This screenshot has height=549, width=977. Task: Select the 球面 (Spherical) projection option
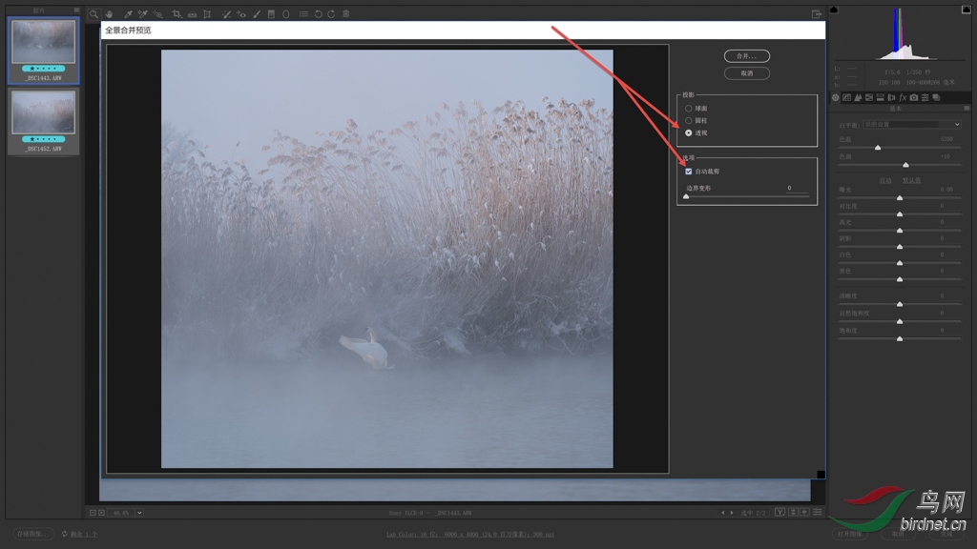click(689, 109)
